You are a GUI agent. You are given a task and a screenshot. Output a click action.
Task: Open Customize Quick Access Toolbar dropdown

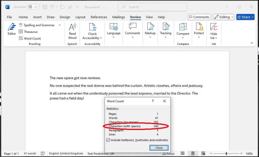(77, 7)
